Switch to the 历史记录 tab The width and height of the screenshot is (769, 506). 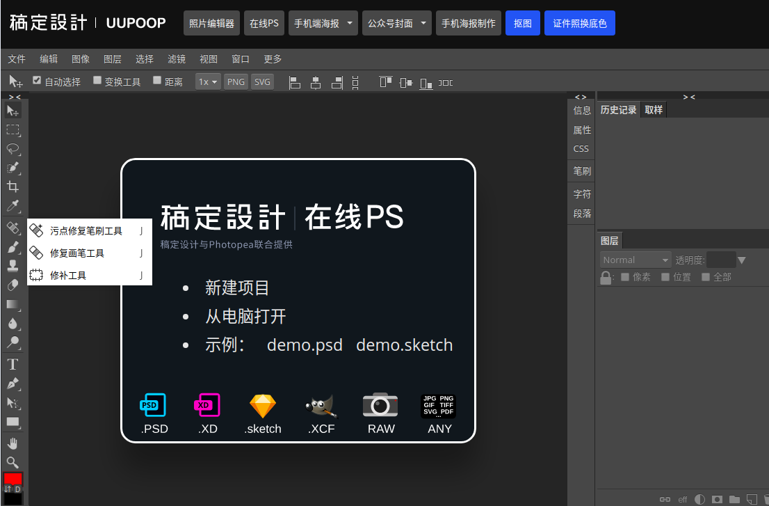point(618,110)
